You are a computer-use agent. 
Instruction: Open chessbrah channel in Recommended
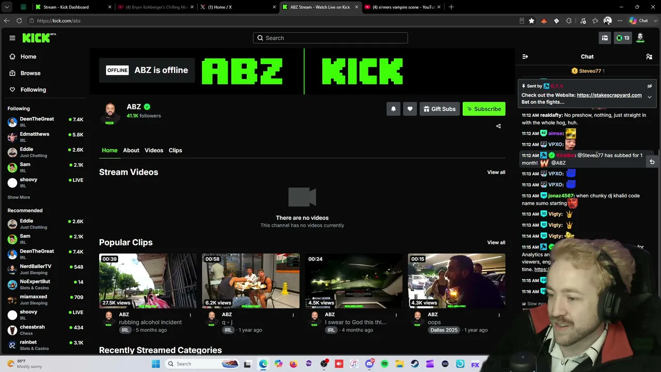[45, 330]
